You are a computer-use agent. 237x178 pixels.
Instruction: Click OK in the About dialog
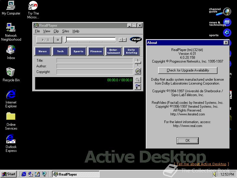(188, 141)
